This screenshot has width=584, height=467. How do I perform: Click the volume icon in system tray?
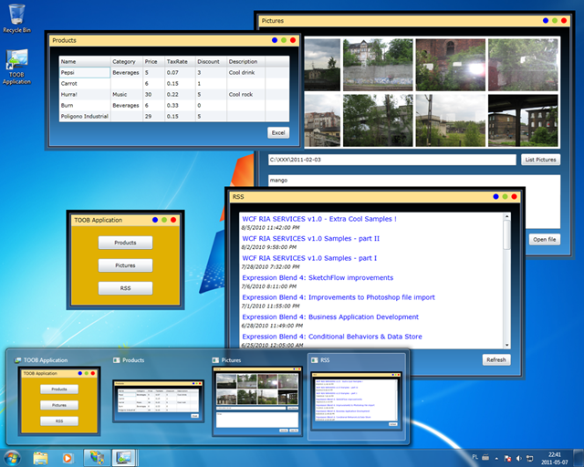[519, 458]
